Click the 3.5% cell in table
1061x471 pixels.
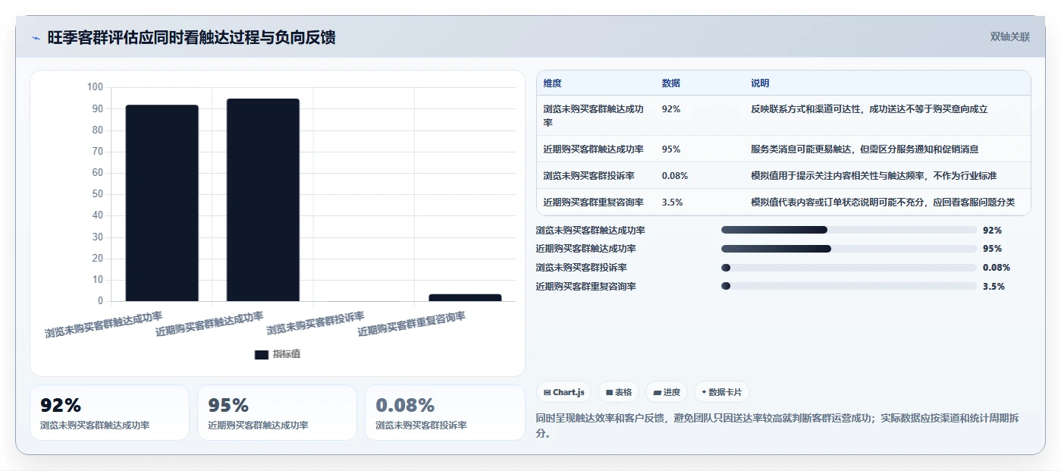[673, 203]
